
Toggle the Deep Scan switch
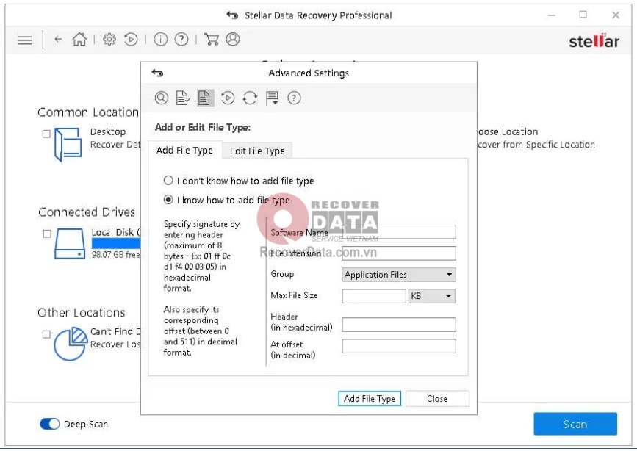click(x=49, y=424)
